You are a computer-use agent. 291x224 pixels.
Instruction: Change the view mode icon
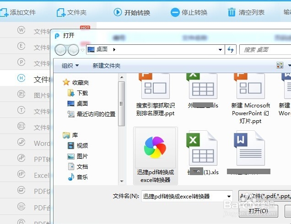click(x=280, y=65)
